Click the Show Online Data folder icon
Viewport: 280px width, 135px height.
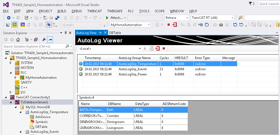[55, 25]
